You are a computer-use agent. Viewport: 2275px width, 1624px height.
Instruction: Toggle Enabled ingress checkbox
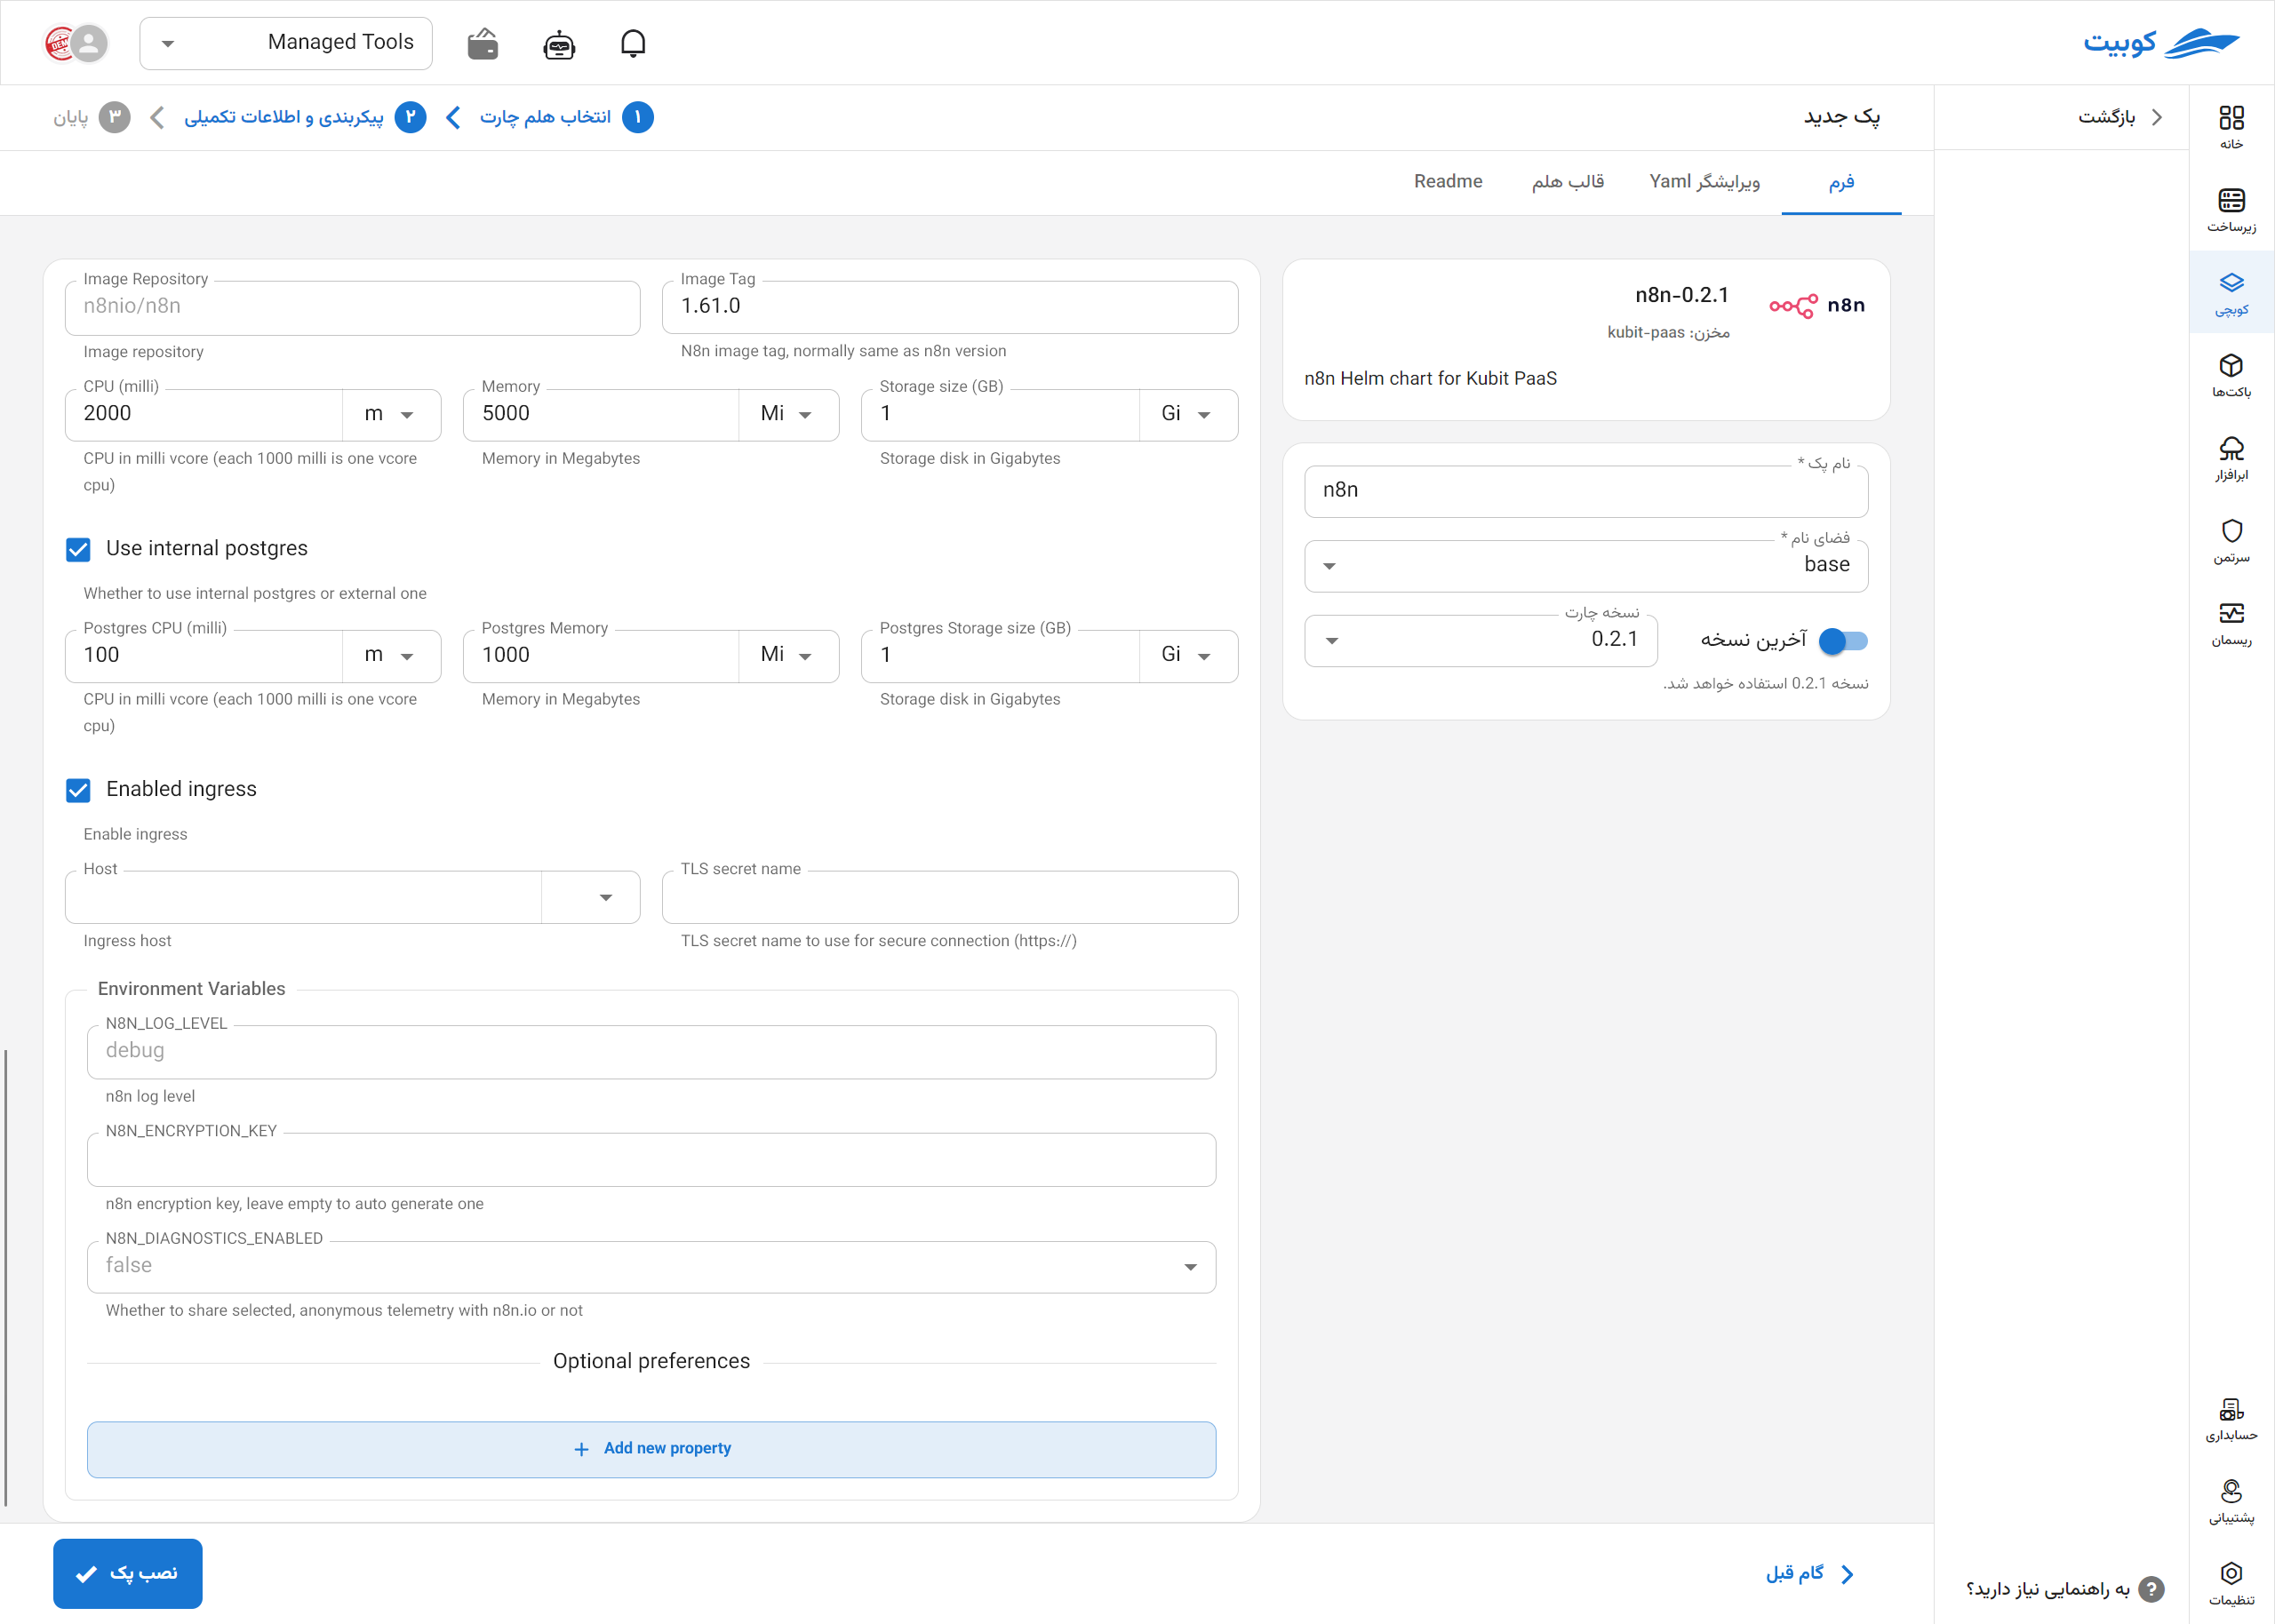point(78,790)
